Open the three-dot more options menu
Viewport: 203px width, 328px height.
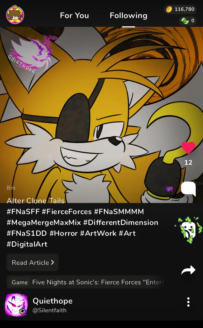click(188, 302)
